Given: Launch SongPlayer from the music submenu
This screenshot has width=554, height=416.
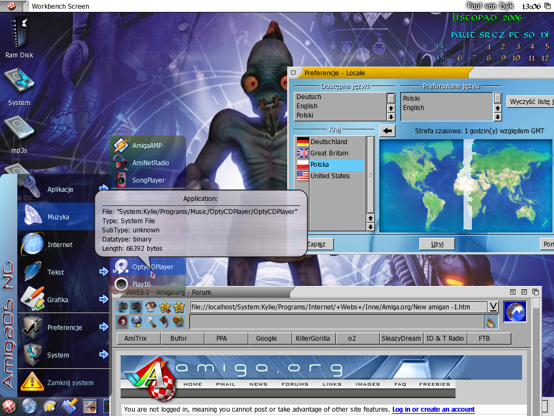Looking at the screenshot, I should (148, 180).
